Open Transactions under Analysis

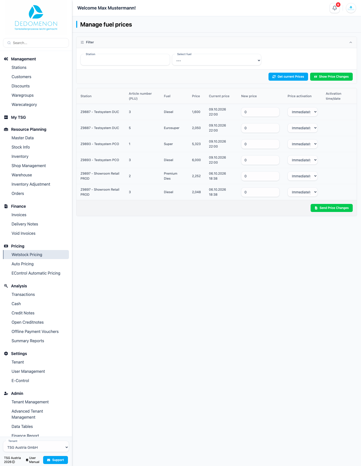tap(23, 294)
